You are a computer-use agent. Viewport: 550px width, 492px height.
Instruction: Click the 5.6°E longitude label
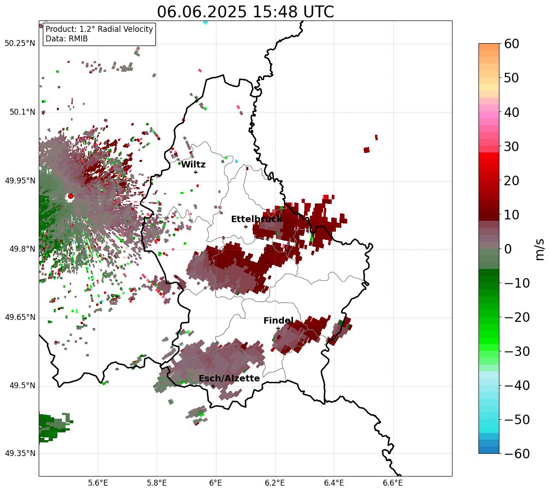tap(98, 483)
